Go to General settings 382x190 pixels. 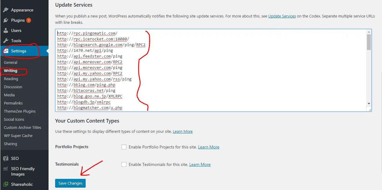(x=11, y=62)
